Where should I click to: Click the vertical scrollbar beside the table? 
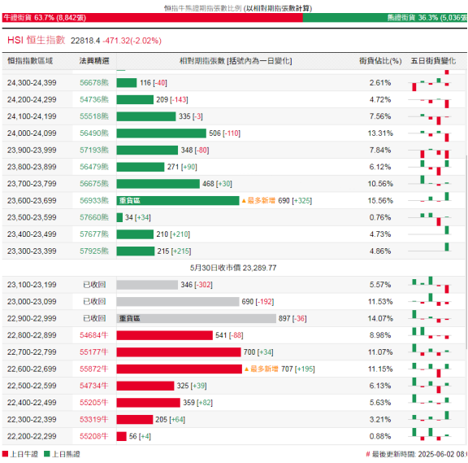466,252
